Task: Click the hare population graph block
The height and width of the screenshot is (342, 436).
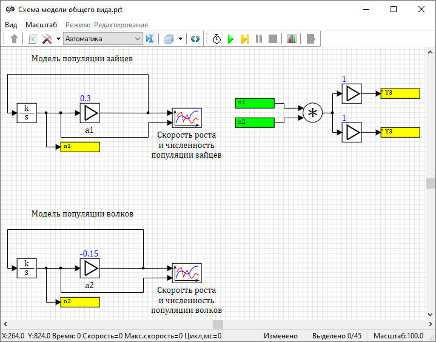Action: click(x=187, y=118)
